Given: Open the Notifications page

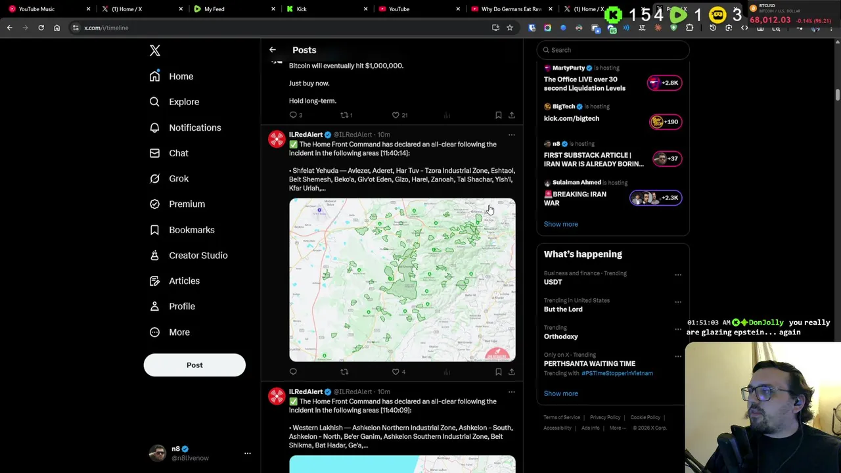Looking at the screenshot, I should (185, 127).
